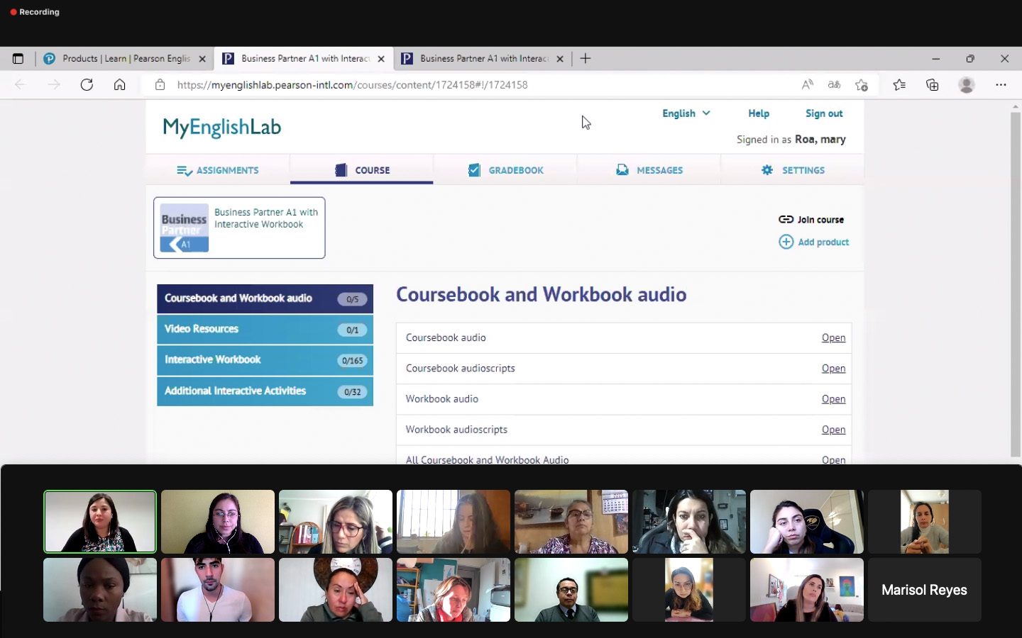The height and width of the screenshot is (638, 1022).
Task: Click the page vertical scrollbar
Action: [x=1016, y=284]
